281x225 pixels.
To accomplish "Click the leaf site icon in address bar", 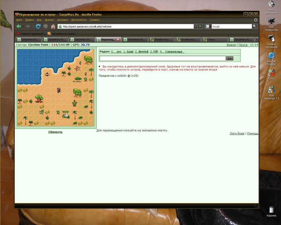I will click(60, 27).
